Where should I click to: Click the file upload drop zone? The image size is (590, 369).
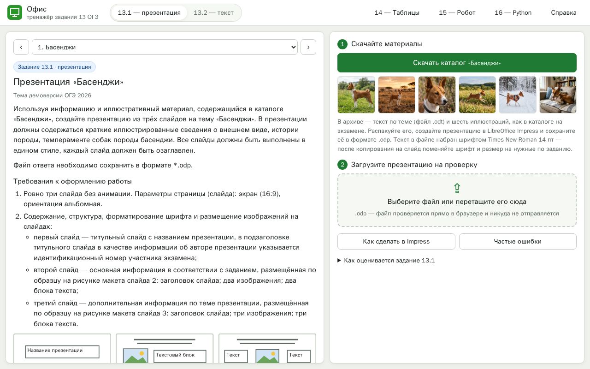tap(457, 200)
